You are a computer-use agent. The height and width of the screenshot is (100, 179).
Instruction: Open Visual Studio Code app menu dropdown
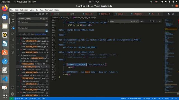[x=25, y=2]
